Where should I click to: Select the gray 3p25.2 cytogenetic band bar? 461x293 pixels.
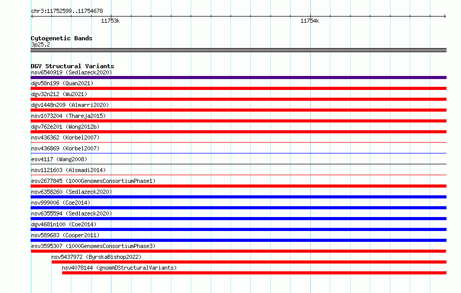pos(238,50)
